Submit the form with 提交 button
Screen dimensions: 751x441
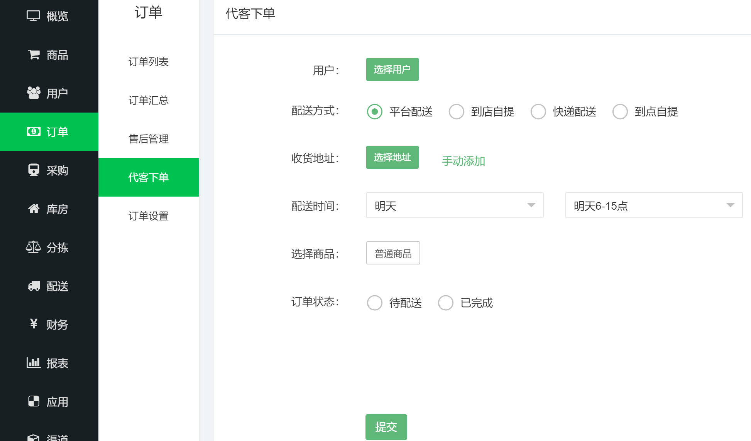coord(386,427)
